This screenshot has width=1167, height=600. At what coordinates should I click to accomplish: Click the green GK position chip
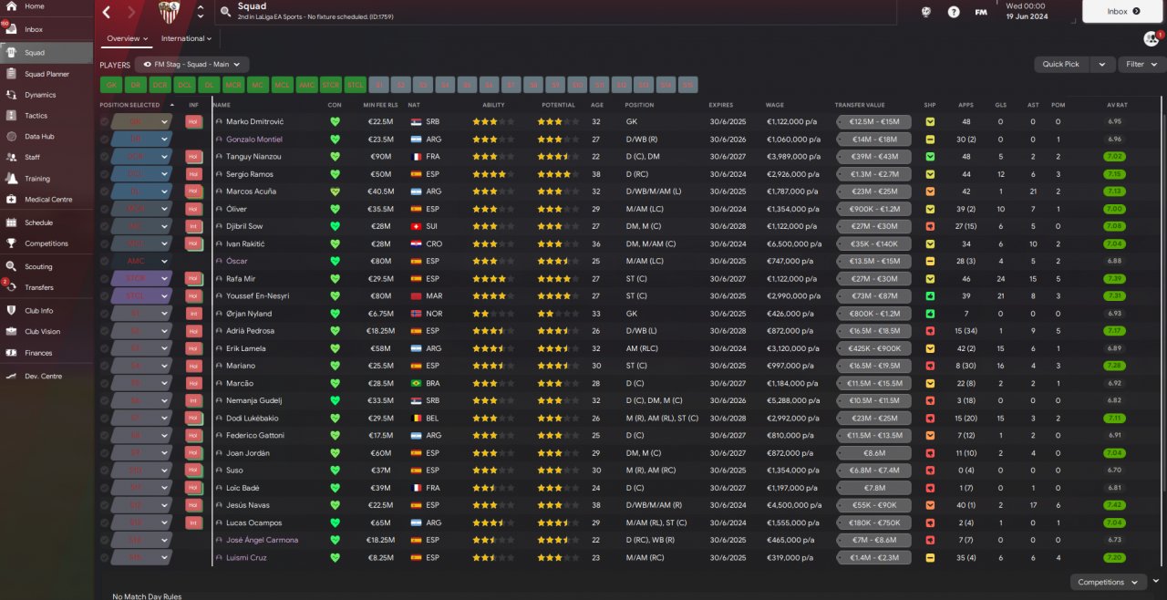tap(111, 85)
